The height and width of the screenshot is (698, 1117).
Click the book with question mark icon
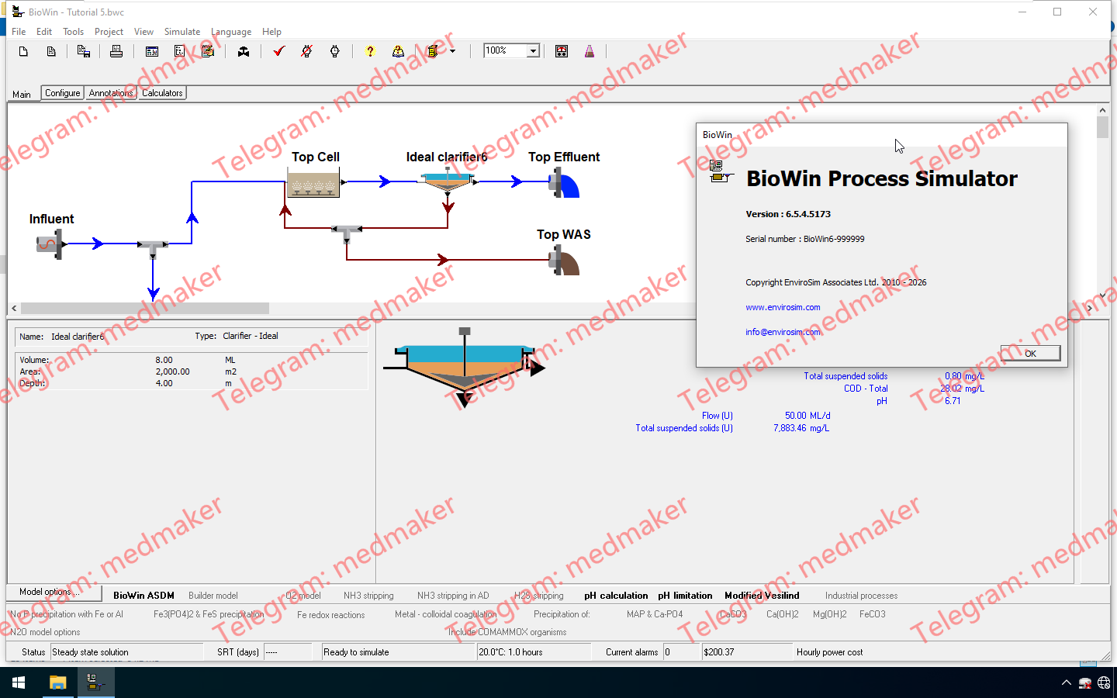coord(398,51)
